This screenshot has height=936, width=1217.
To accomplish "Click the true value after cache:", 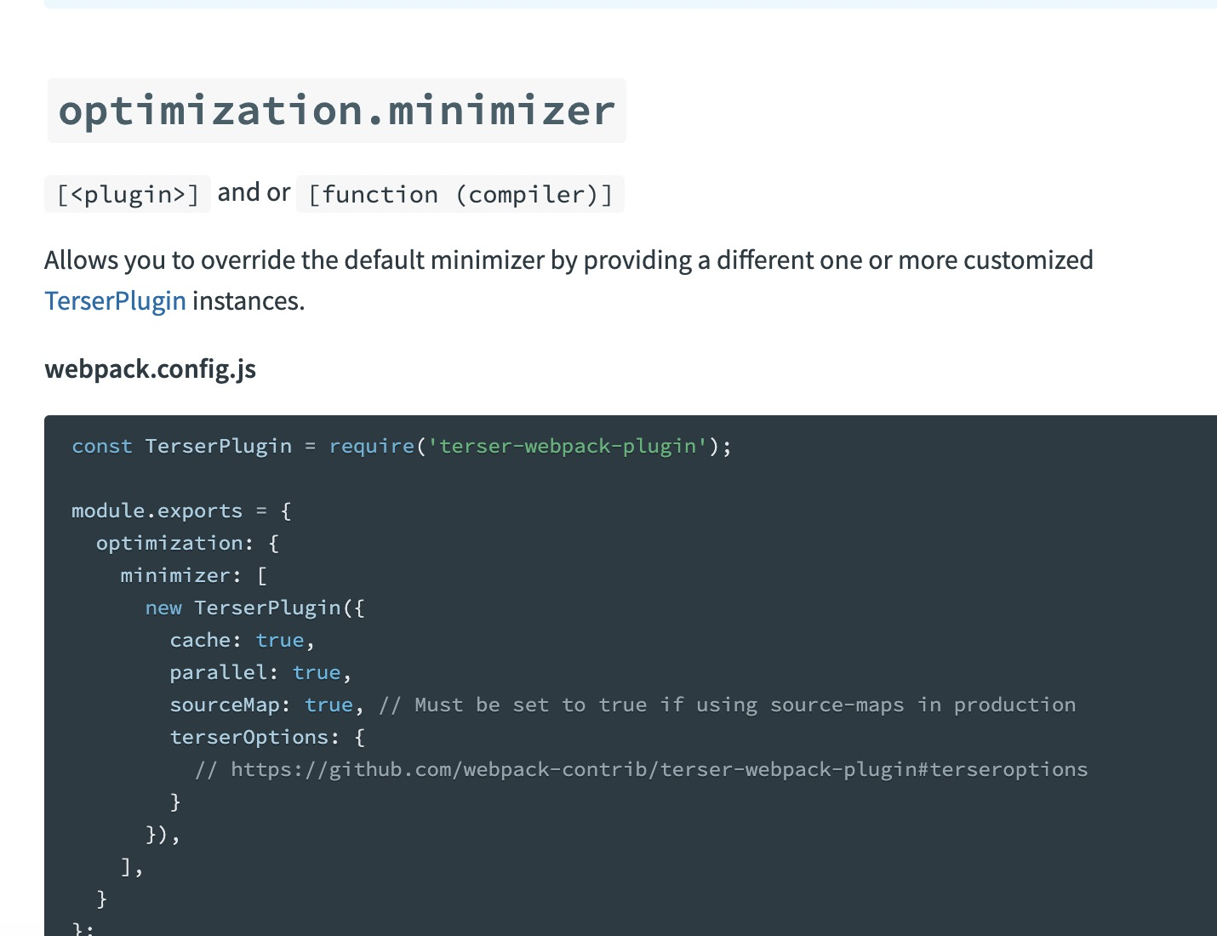I will click(279, 641).
